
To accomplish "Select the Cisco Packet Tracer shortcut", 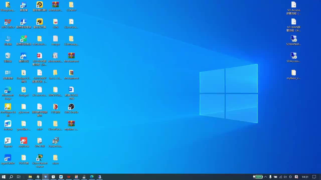I will tap(40, 161).
